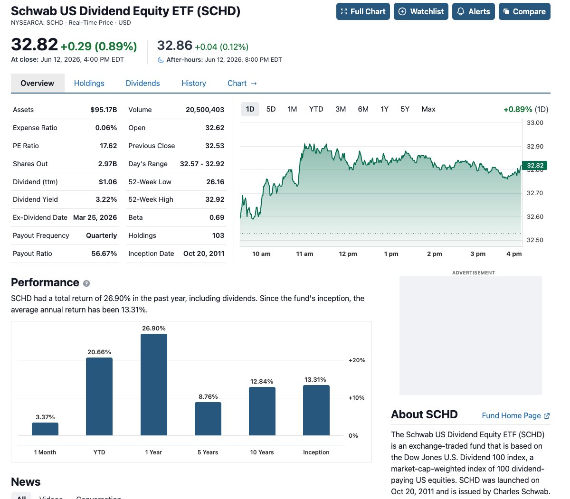This screenshot has height=499, width=570.
Task: Click the About SCHD heading
Action: click(424, 414)
